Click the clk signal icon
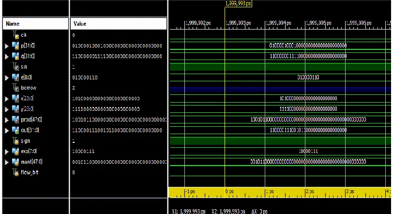This screenshot has height=214, width=393. [x=15, y=35]
